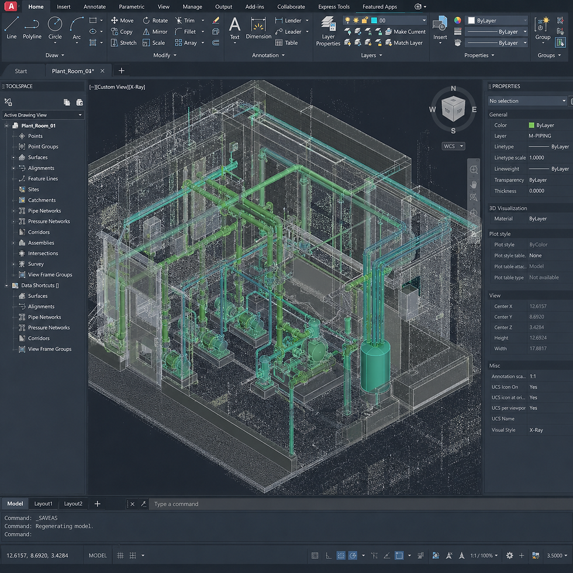Select the Scale tool

coord(154,43)
